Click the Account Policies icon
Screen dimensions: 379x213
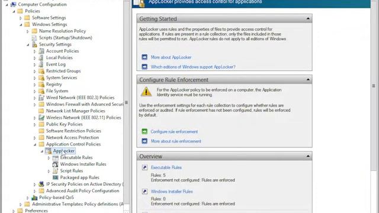tap(41, 51)
